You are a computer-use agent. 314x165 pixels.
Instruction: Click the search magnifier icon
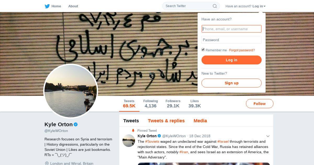(215, 6)
